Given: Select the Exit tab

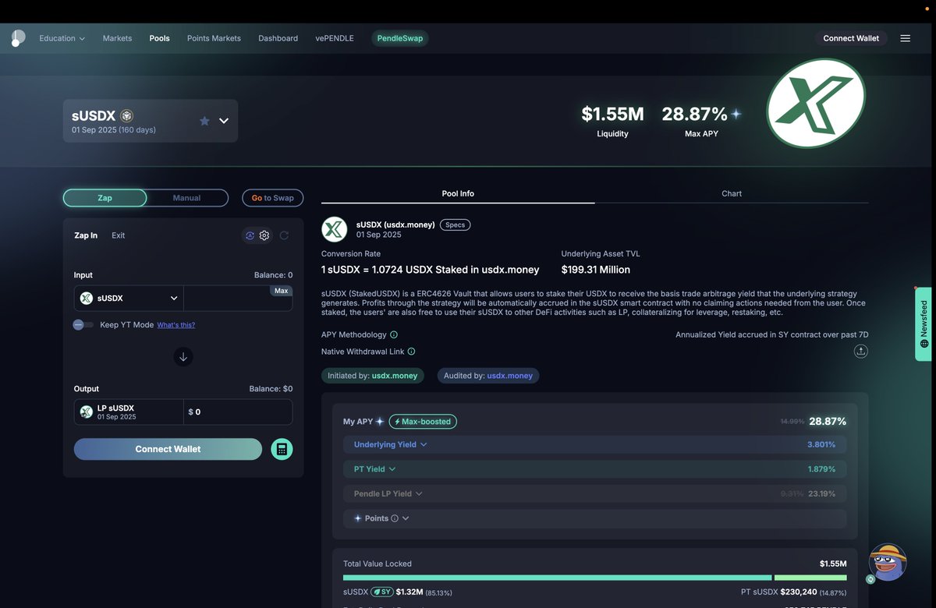Looking at the screenshot, I should pyautogui.click(x=118, y=235).
